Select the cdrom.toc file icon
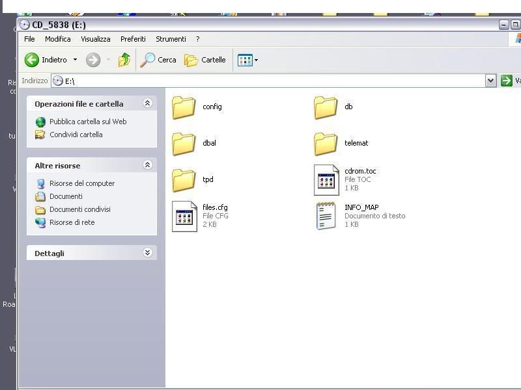The image size is (521, 390). (326, 180)
